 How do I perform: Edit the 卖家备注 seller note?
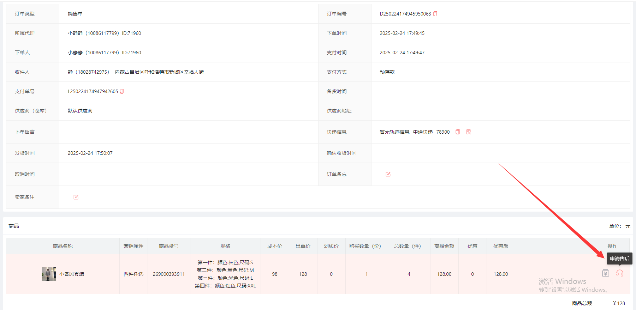[76, 197]
